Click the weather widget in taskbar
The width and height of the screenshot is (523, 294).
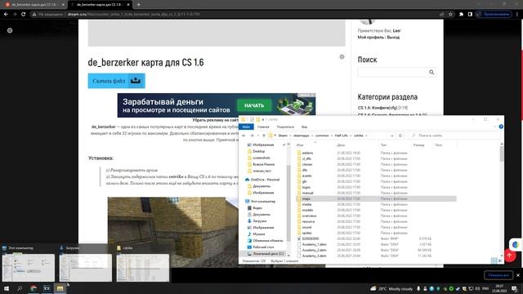[x=391, y=288]
